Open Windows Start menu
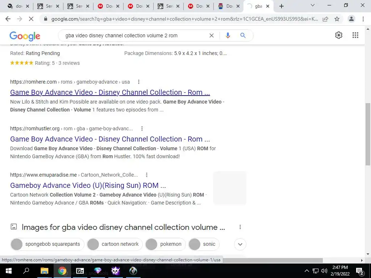Viewport: 371px width, 278px height. (9, 271)
